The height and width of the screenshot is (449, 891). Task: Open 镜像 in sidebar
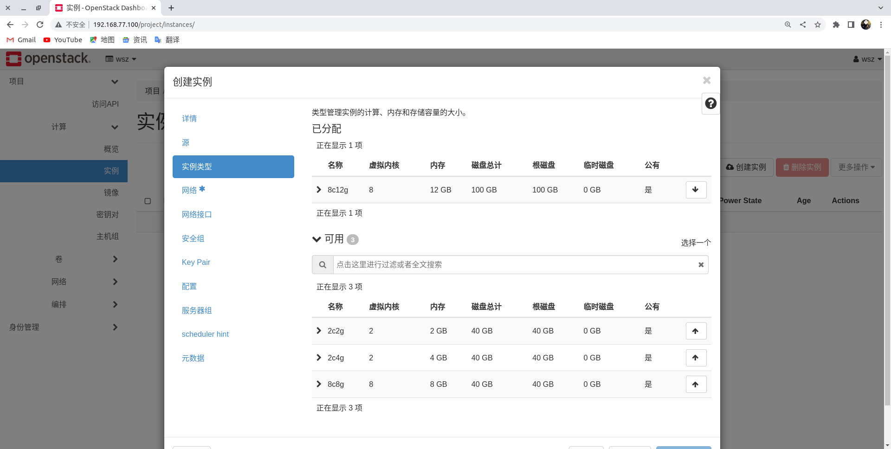pyautogui.click(x=111, y=193)
